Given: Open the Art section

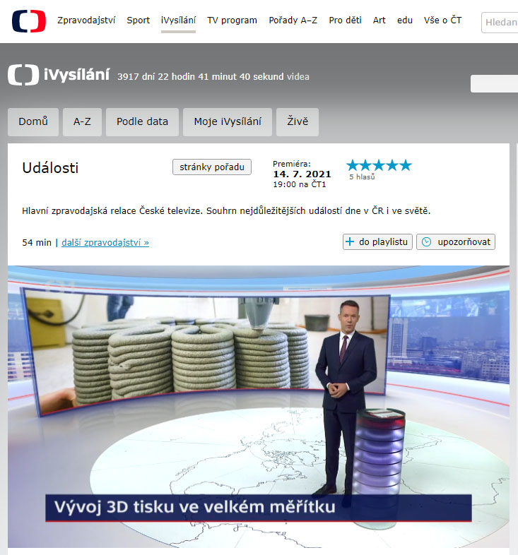Looking at the screenshot, I should tap(379, 20).
